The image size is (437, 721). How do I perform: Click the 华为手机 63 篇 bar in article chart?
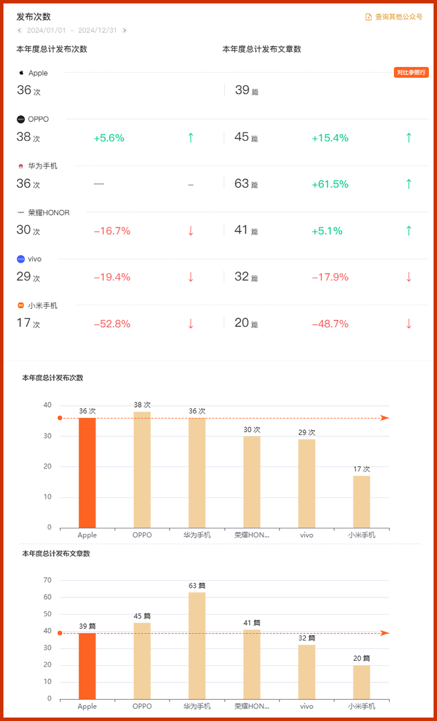pyautogui.click(x=197, y=646)
